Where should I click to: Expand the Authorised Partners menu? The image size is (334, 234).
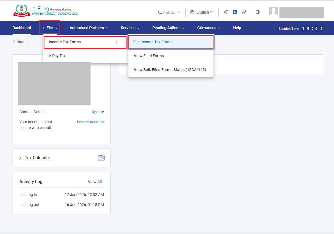click(89, 28)
